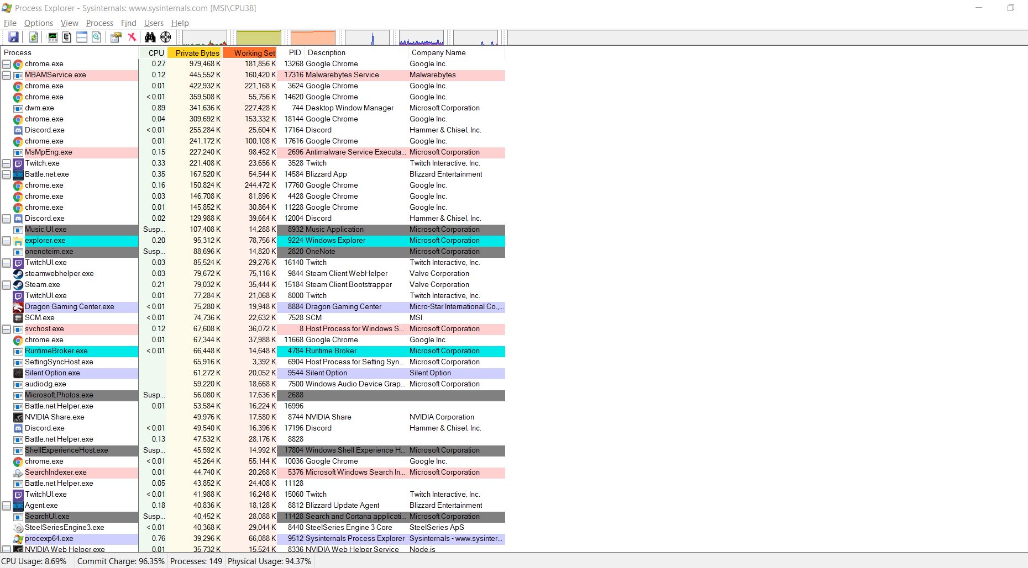Open the System Information toolbar icon
The width and height of the screenshot is (1028, 568).
(x=53, y=37)
